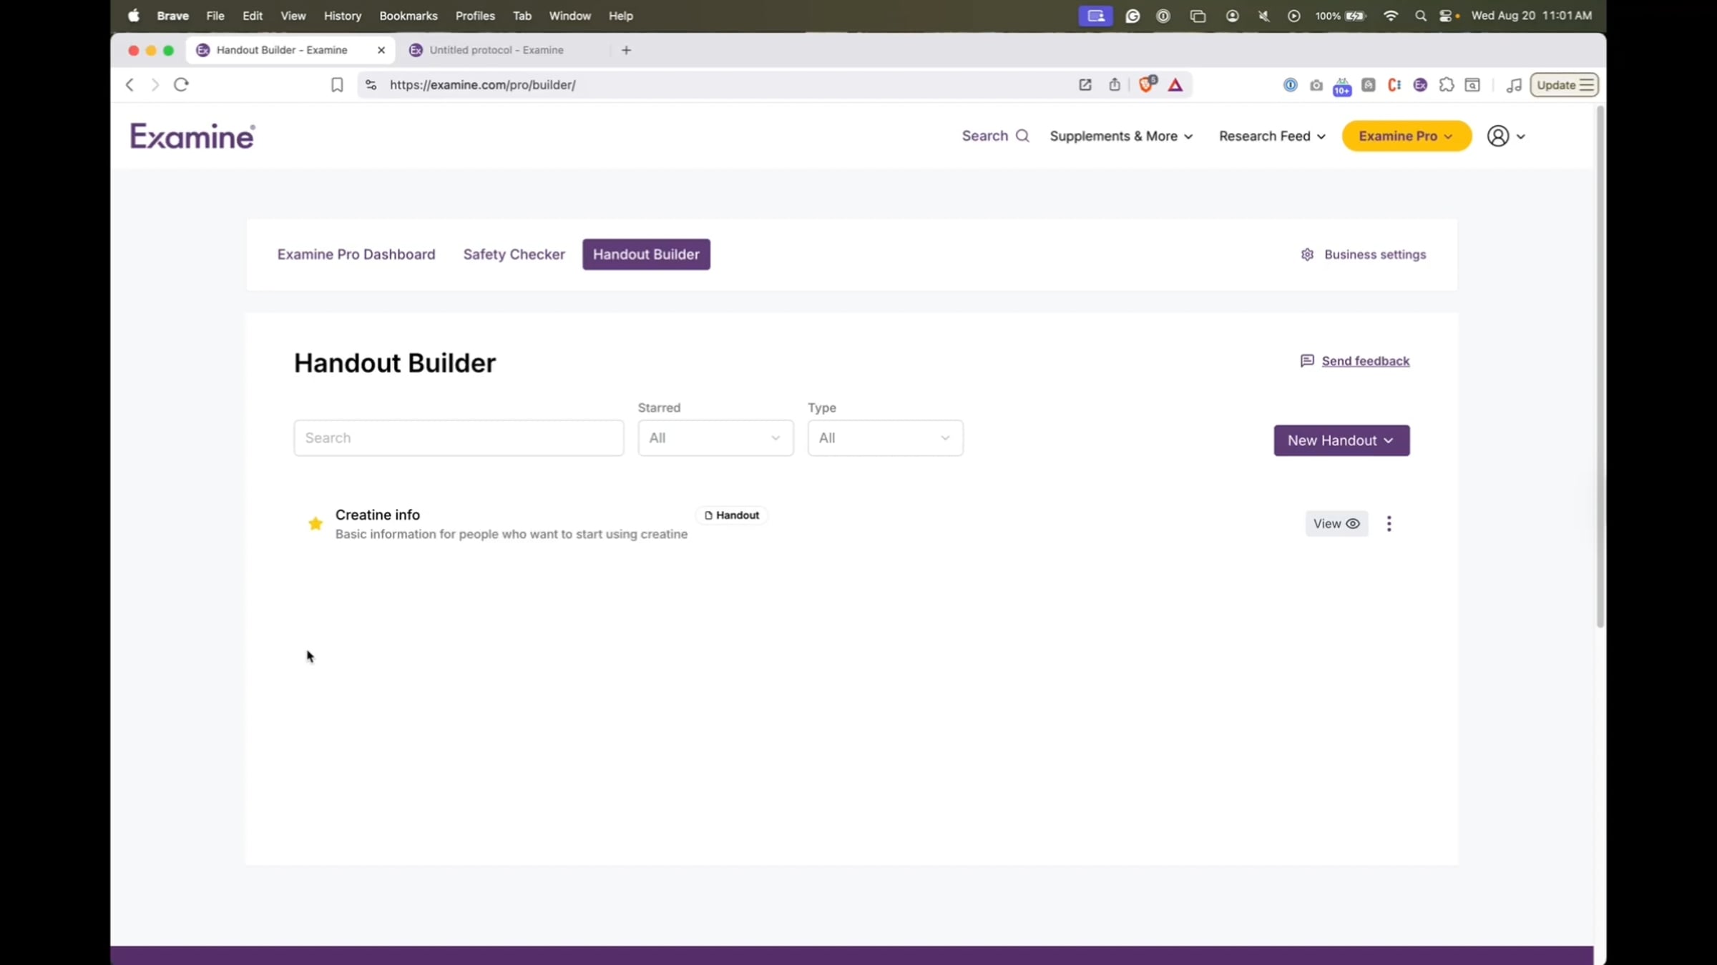
Task: Open a new browser tab
Action: [x=626, y=50]
